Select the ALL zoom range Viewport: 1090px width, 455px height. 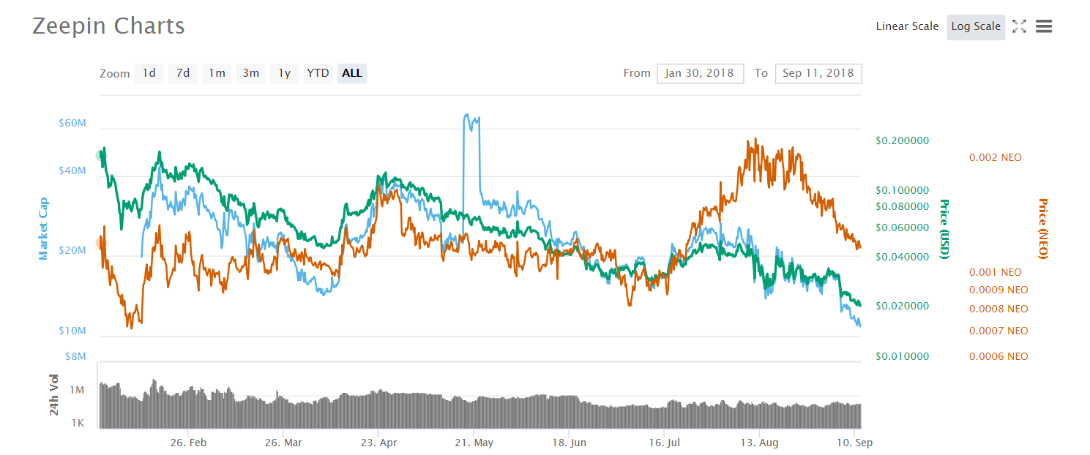click(x=352, y=73)
